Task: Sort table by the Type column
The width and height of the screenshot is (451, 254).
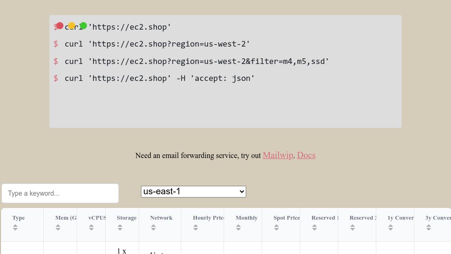Action: coord(15,228)
